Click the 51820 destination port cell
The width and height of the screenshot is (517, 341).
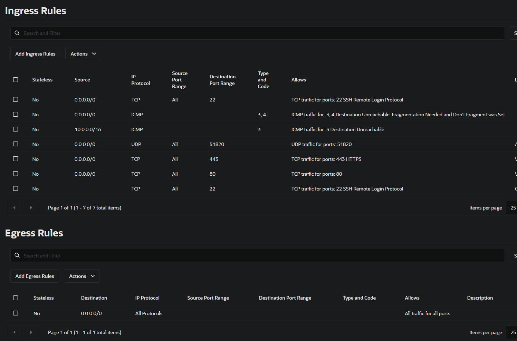point(217,144)
